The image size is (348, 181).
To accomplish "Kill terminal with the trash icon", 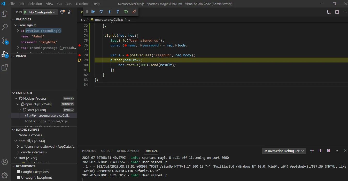I will [x=328, y=151].
